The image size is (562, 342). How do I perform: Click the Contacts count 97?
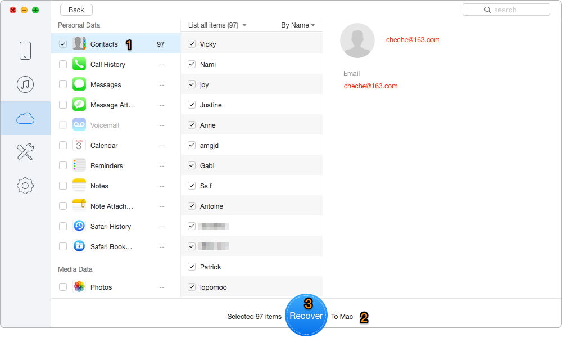(x=161, y=44)
